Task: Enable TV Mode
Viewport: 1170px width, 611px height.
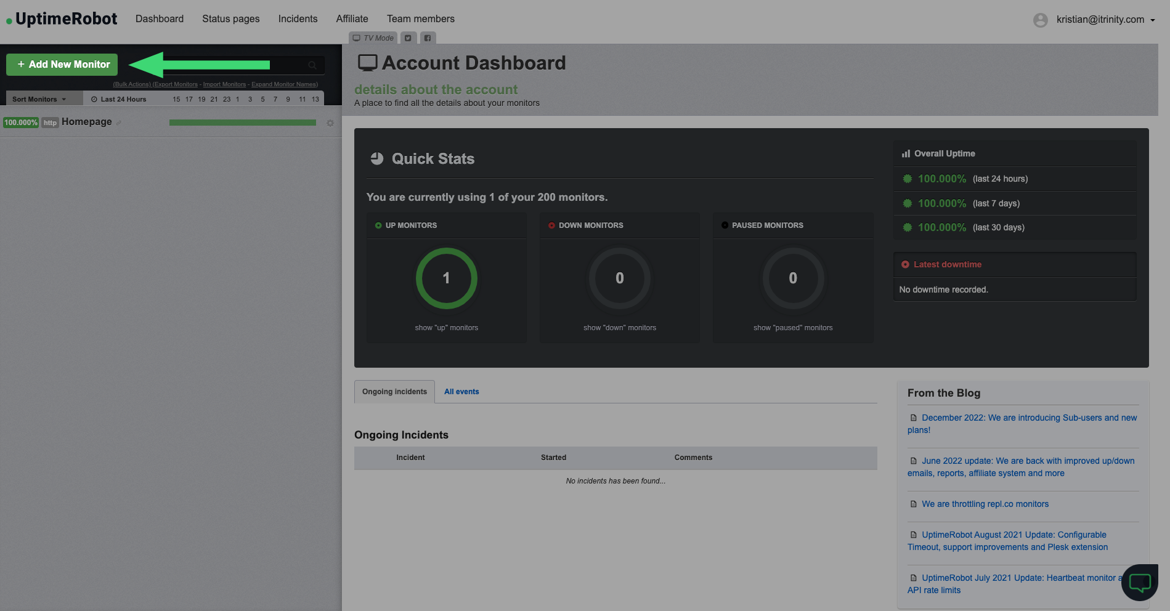Action: point(373,38)
